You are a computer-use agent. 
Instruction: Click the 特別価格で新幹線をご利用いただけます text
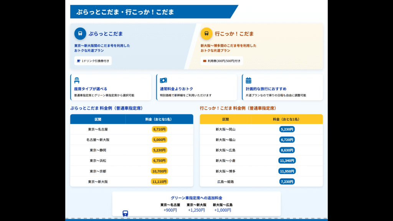tap(186, 95)
